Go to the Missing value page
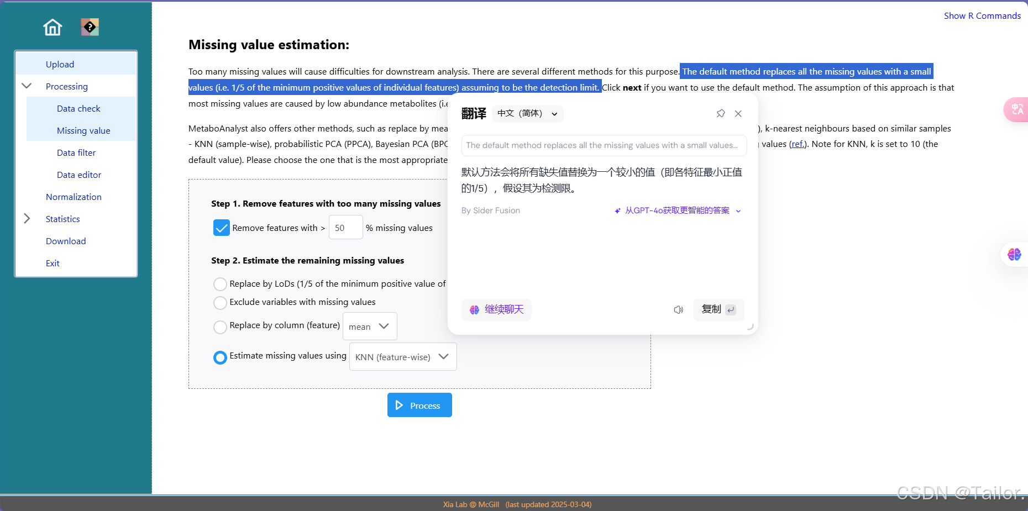Screen dimensions: 1028x511 tap(83, 130)
